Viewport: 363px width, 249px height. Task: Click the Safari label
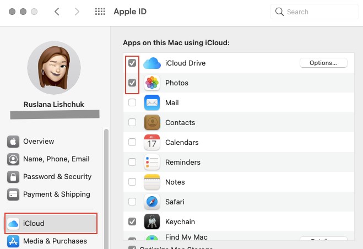click(x=175, y=202)
